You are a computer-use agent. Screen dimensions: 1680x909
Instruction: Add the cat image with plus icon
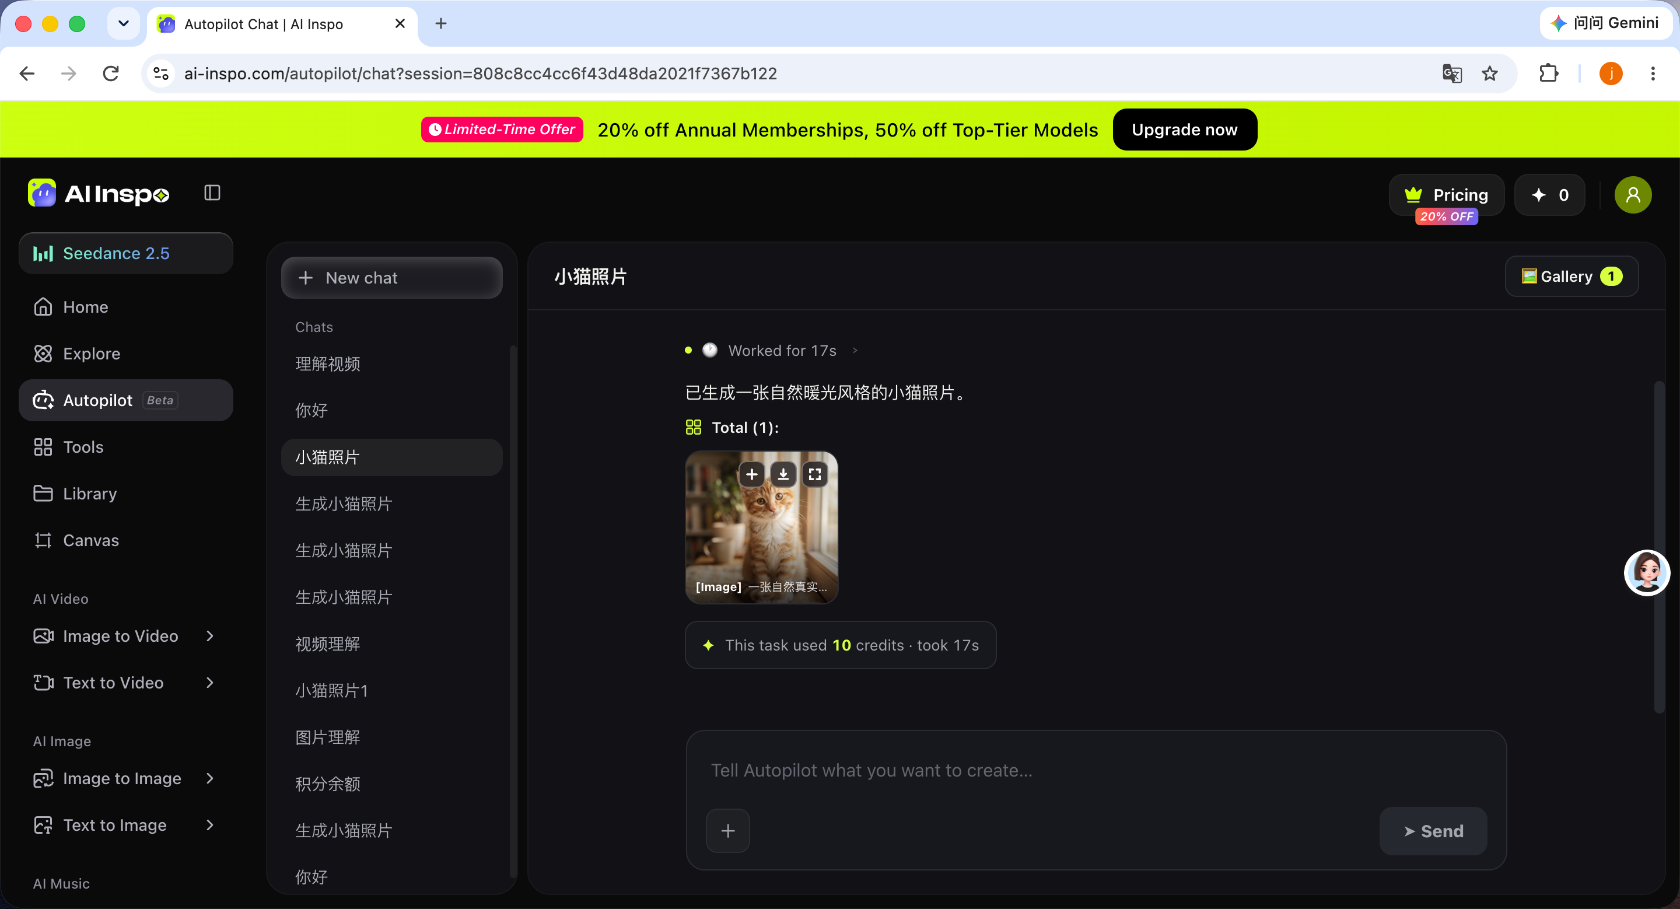pyautogui.click(x=751, y=474)
